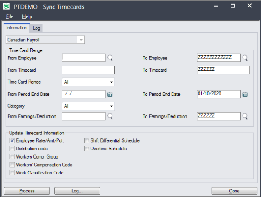Switch to the Information tab
261x197 pixels.
[17, 28]
